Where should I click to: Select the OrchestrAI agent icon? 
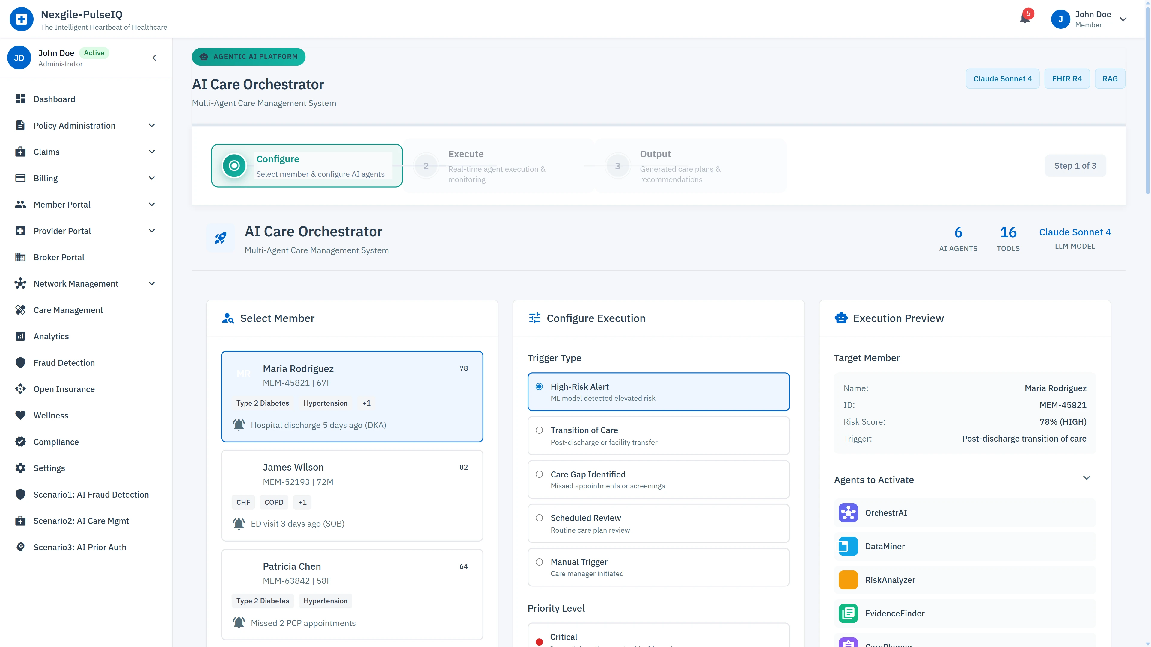(848, 513)
